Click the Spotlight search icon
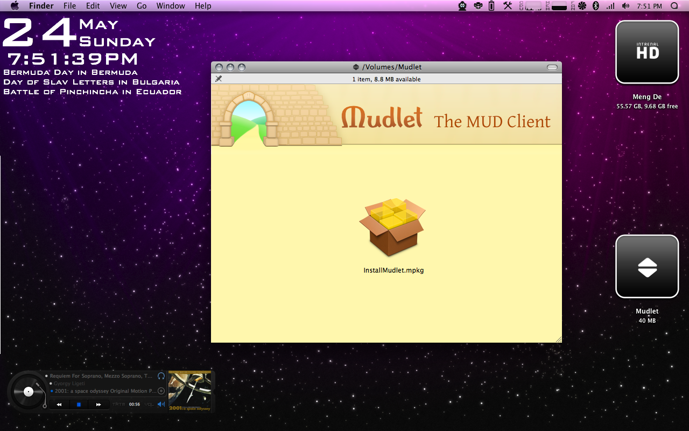The width and height of the screenshot is (689, 431). tap(674, 6)
